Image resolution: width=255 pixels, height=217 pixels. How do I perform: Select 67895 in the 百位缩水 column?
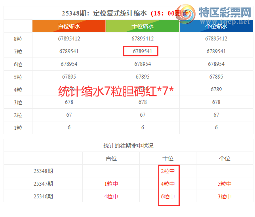click(69, 77)
